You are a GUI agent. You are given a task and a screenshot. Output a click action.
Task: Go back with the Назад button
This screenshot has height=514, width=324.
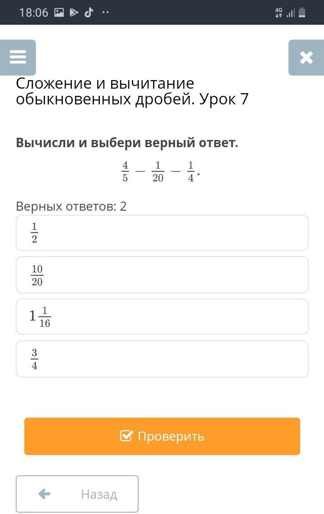click(77, 494)
